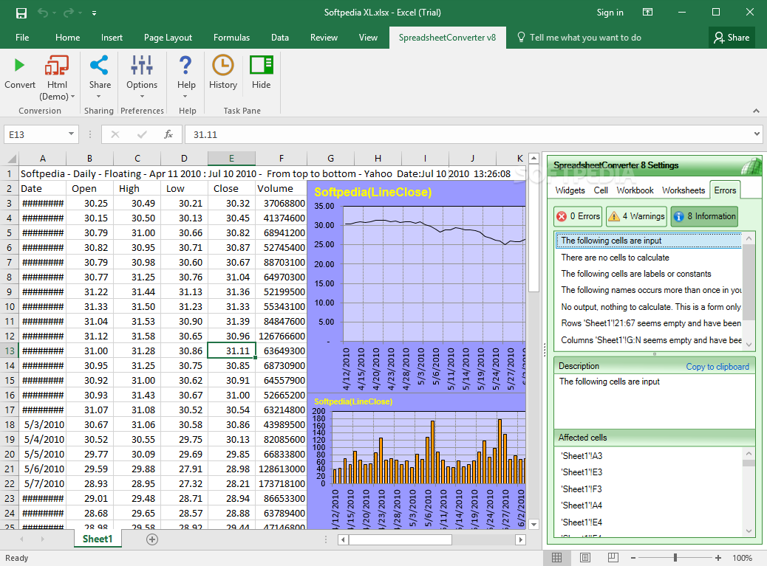Toggle the 0 Errors filter button
Screen dimensions: 767x566
pyautogui.click(x=578, y=216)
